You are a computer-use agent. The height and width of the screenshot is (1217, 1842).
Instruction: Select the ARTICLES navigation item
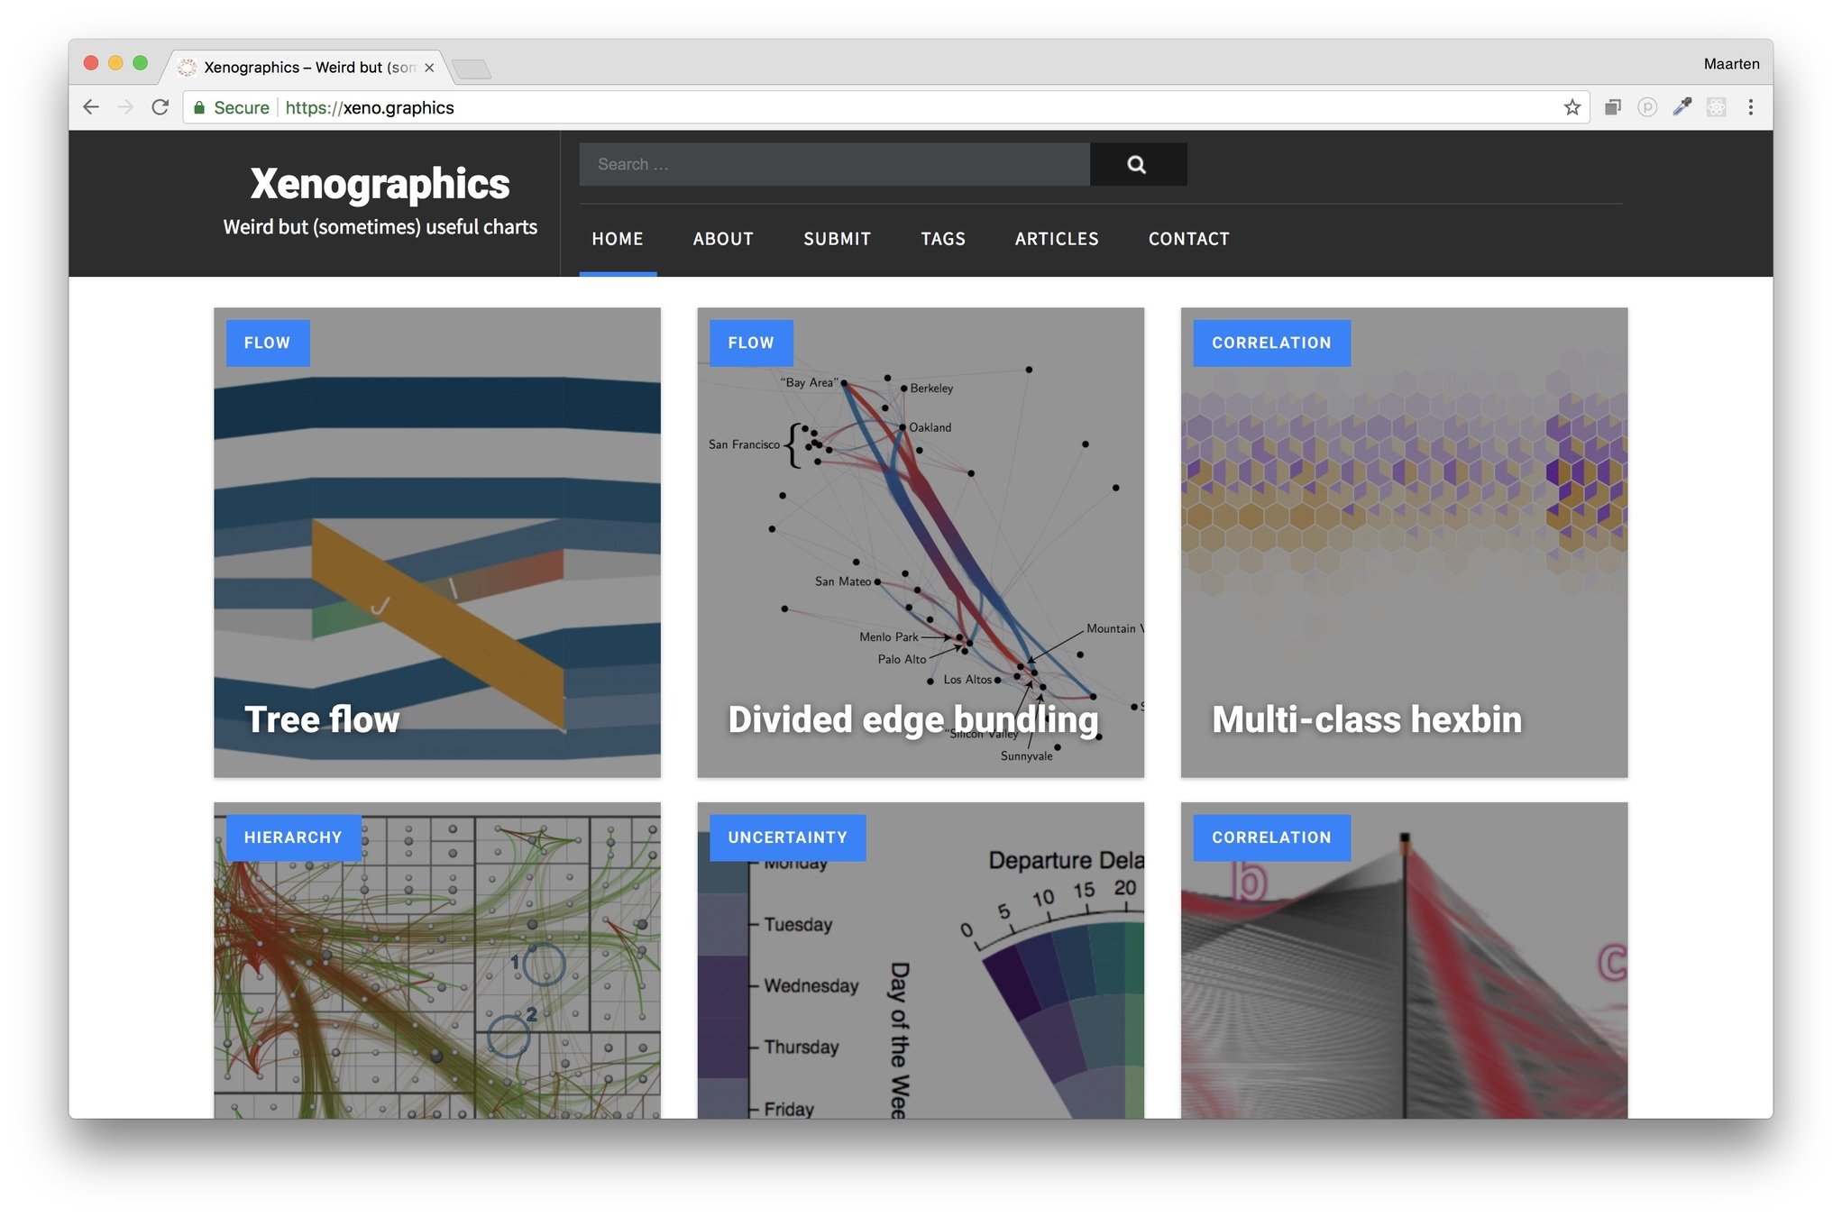[1056, 239]
